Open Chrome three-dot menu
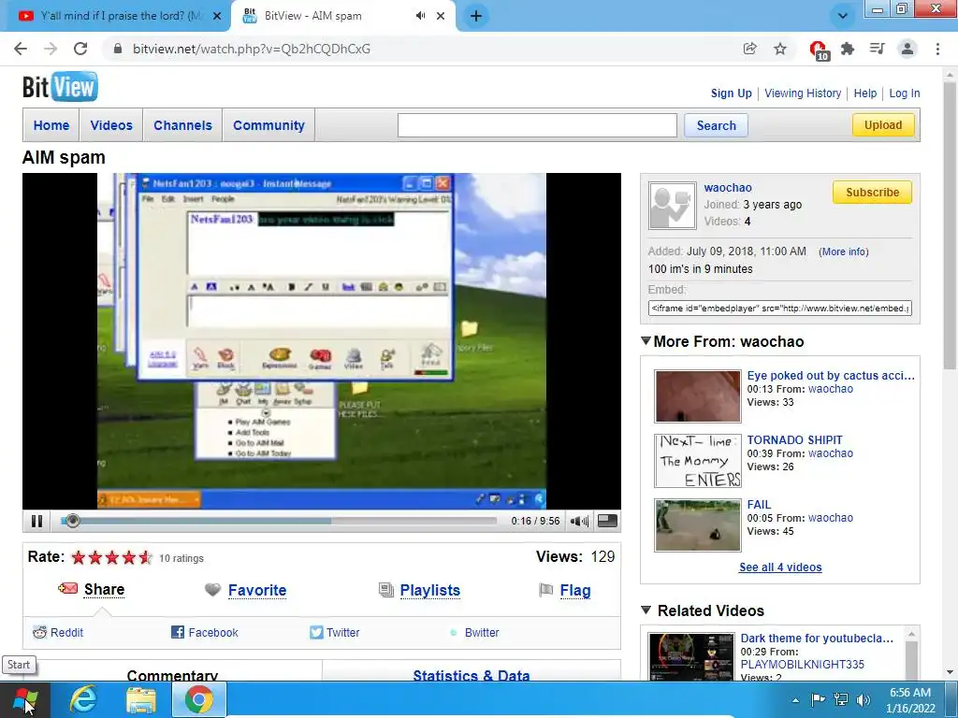This screenshot has height=718, width=958. (x=937, y=49)
